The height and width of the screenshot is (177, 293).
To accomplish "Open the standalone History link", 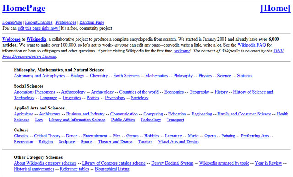I will tap(221, 92).
